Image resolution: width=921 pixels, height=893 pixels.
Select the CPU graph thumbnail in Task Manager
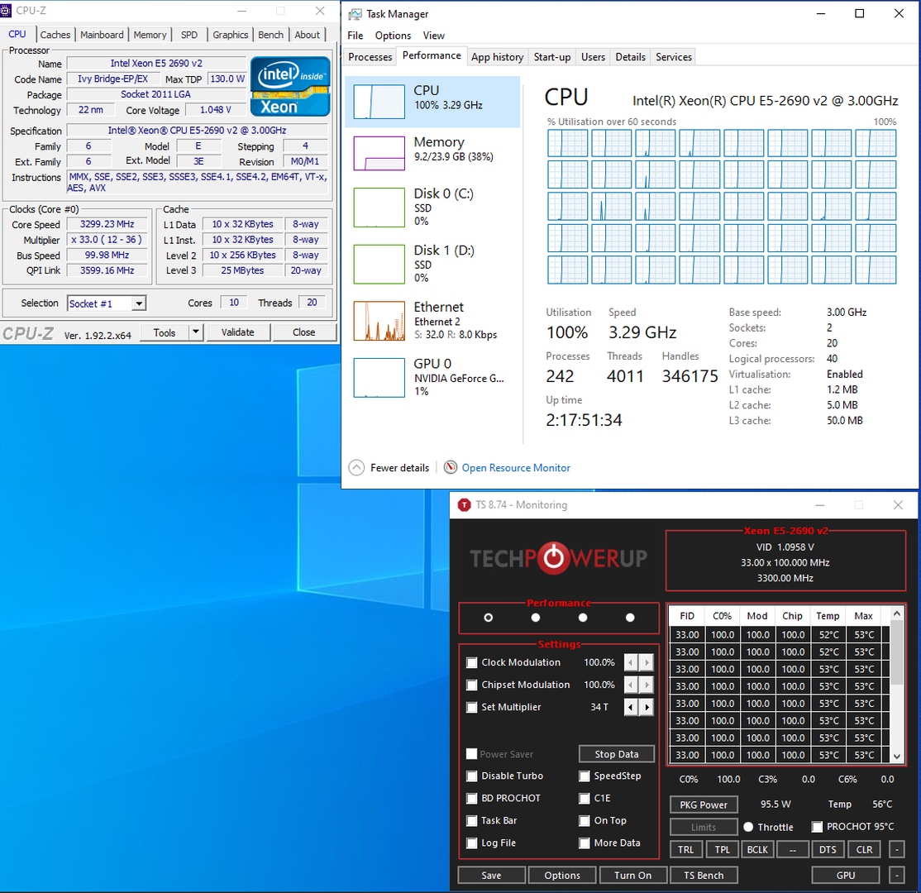(x=379, y=102)
